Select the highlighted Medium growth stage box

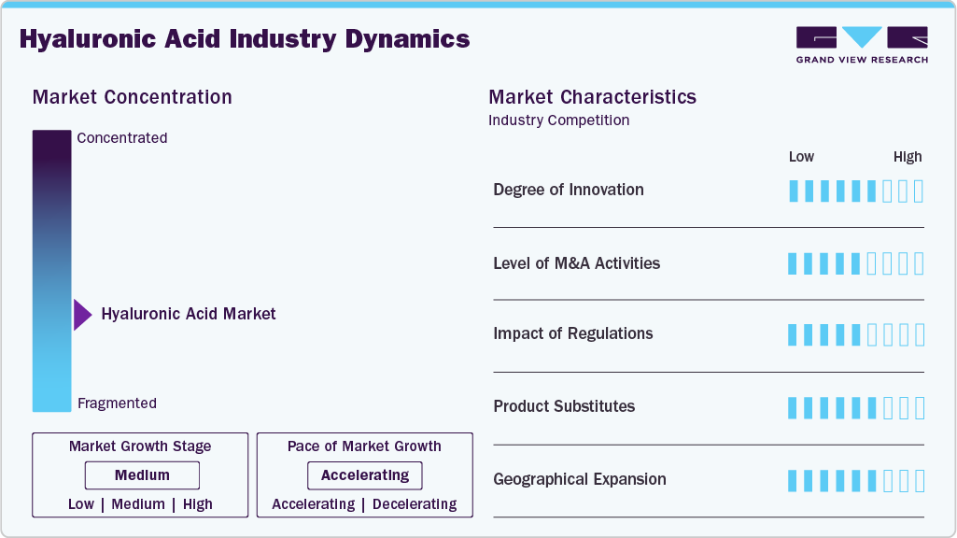[x=142, y=475]
